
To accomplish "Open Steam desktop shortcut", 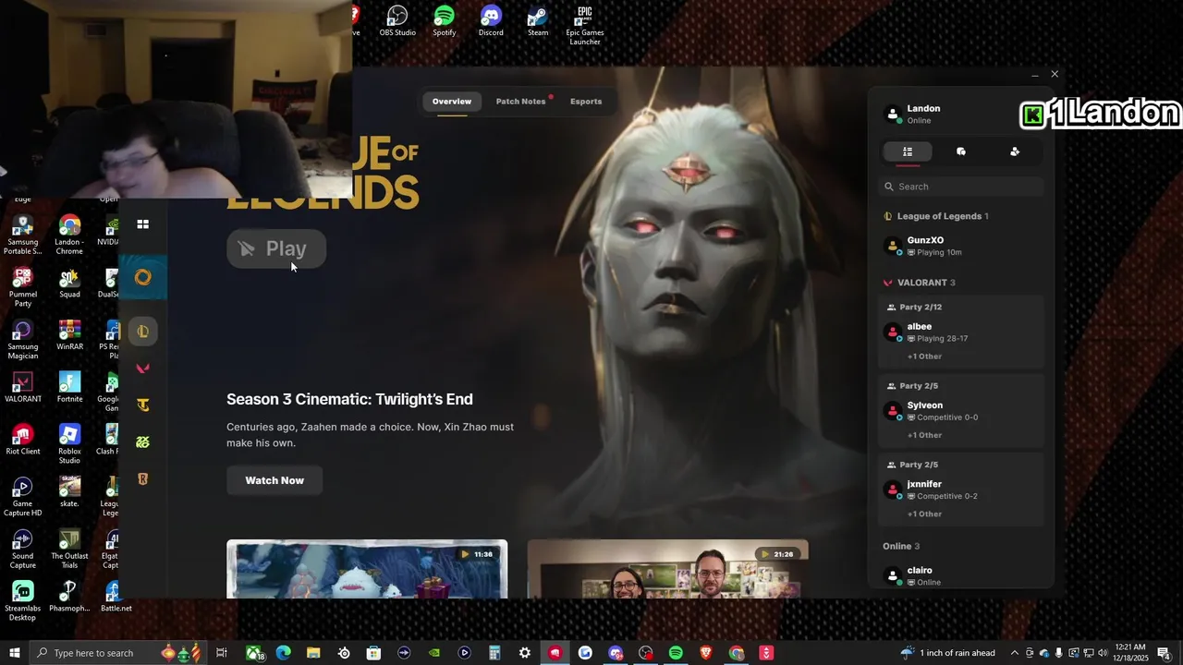I will [538, 20].
